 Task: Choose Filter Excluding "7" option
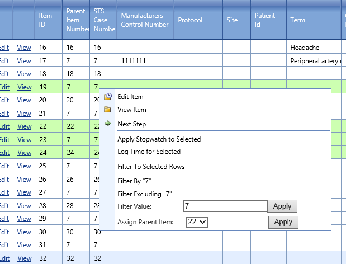click(144, 194)
